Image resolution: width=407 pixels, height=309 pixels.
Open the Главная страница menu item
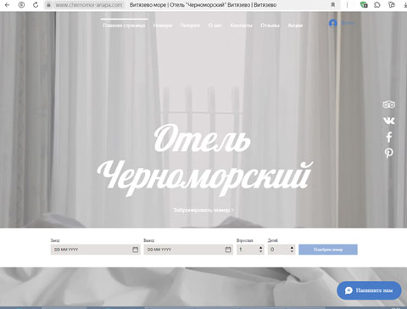click(124, 25)
